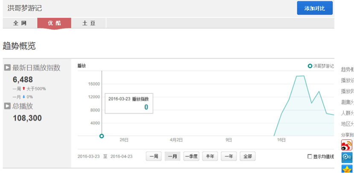The height and width of the screenshot is (173, 354).
Task: Set time range to 一周
Action: coord(154,156)
